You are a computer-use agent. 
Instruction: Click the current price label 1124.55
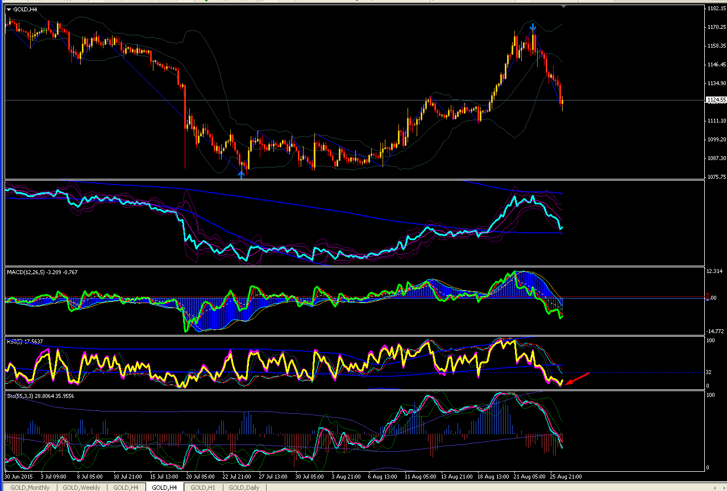[716, 100]
